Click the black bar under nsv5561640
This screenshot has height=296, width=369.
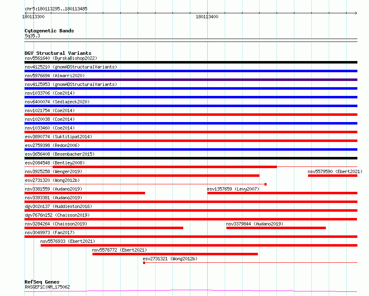pyautogui.click(x=191, y=62)
